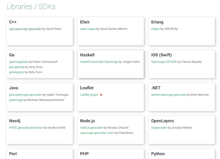Click the Python card title

pyautogui.click(x=158, y=154)
